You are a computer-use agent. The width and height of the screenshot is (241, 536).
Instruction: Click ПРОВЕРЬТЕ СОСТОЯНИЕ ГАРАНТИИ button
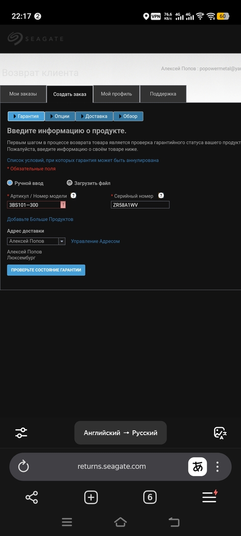pyautogui.click(x=46, y=270)
